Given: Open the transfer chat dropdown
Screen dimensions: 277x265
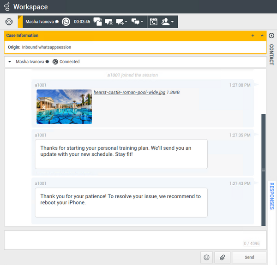Looking at the screenshot, I should click(x=122, y=22).
